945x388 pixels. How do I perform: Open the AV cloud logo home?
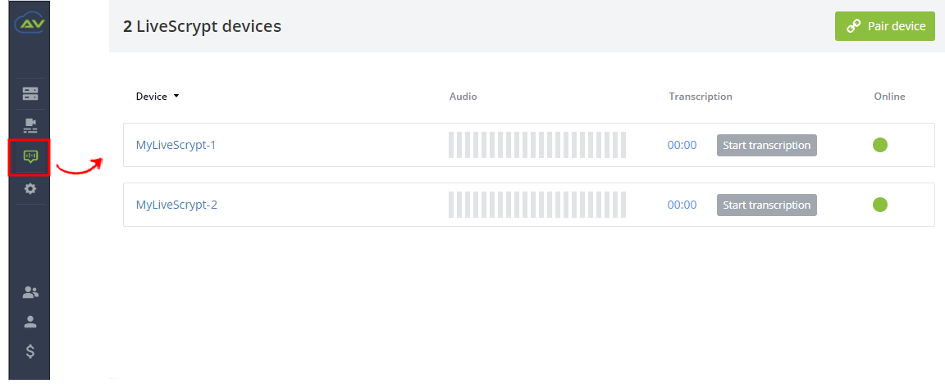click(x=30, y=23)
